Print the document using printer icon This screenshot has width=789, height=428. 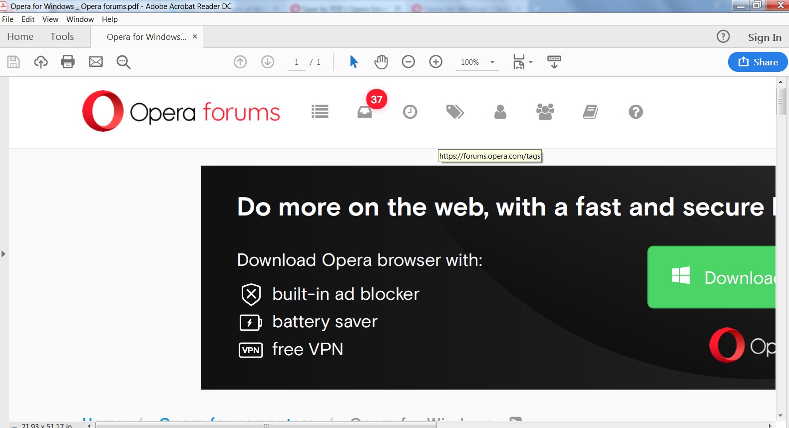(x=68, y=62)
